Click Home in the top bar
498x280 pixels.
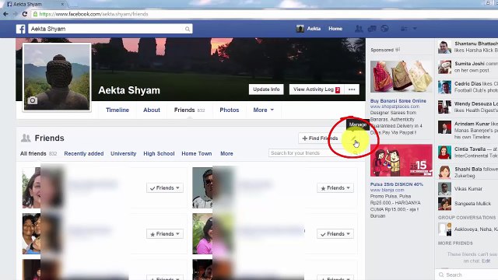(335, 29)
